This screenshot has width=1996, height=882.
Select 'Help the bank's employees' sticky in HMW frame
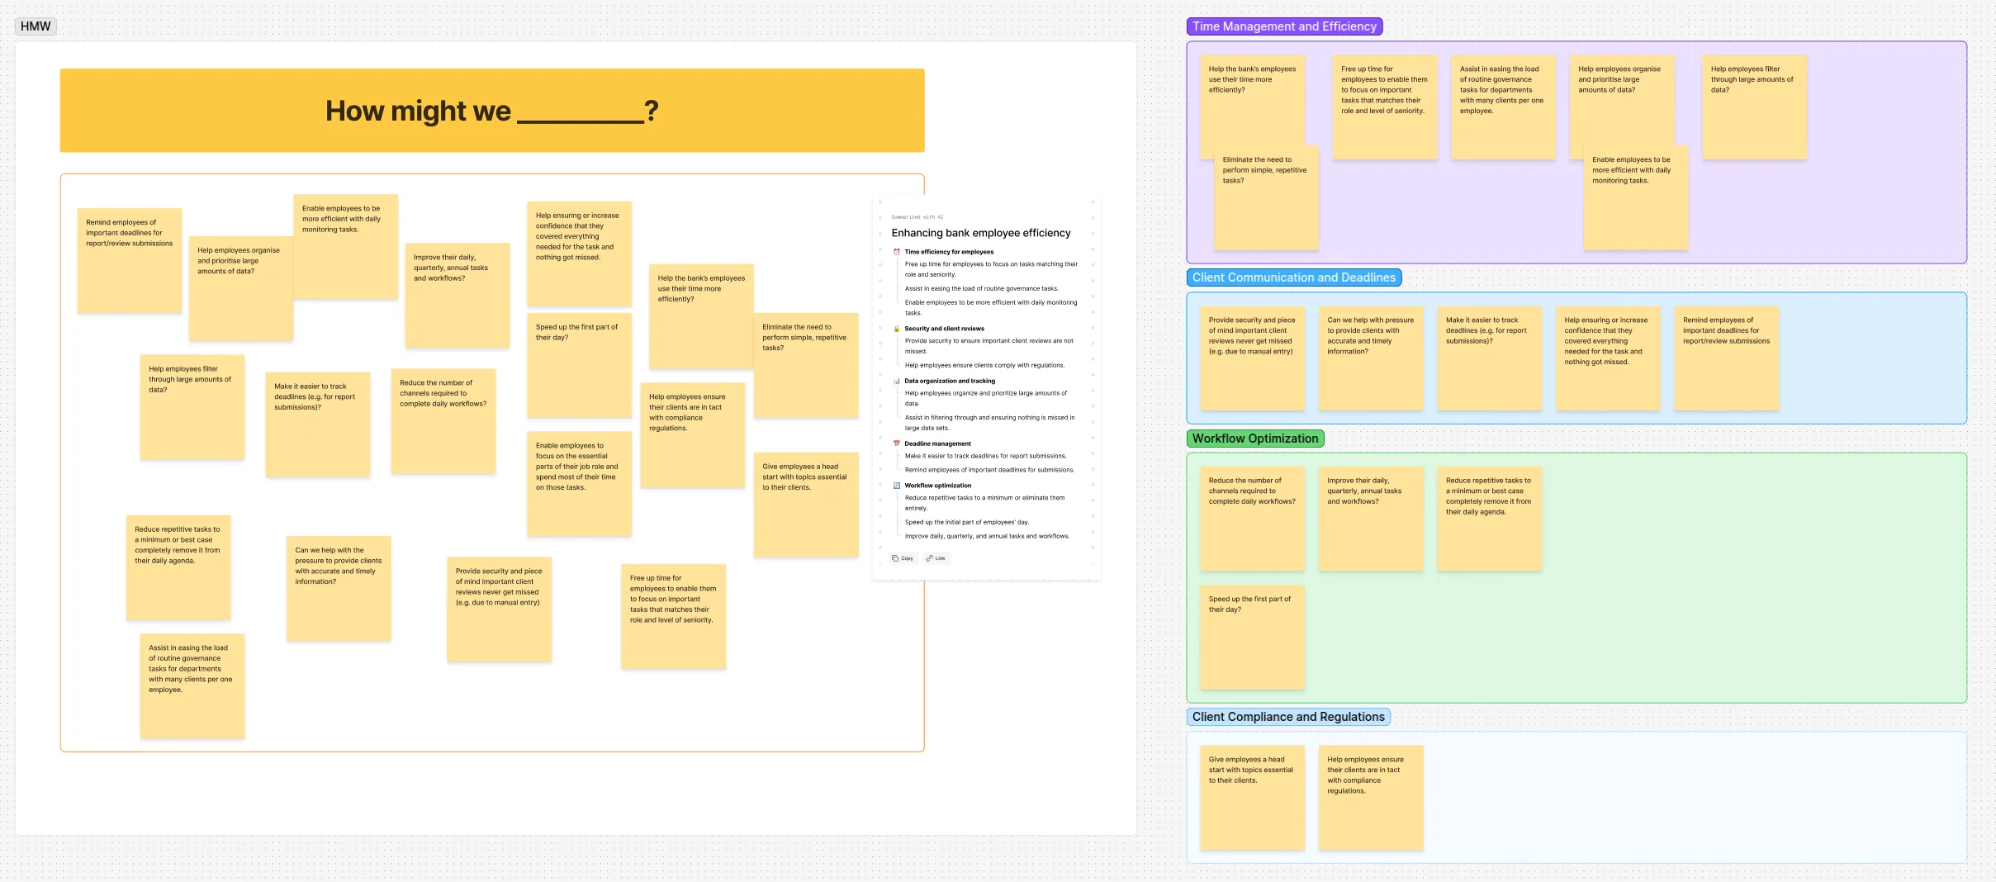[x=701, y=316]
